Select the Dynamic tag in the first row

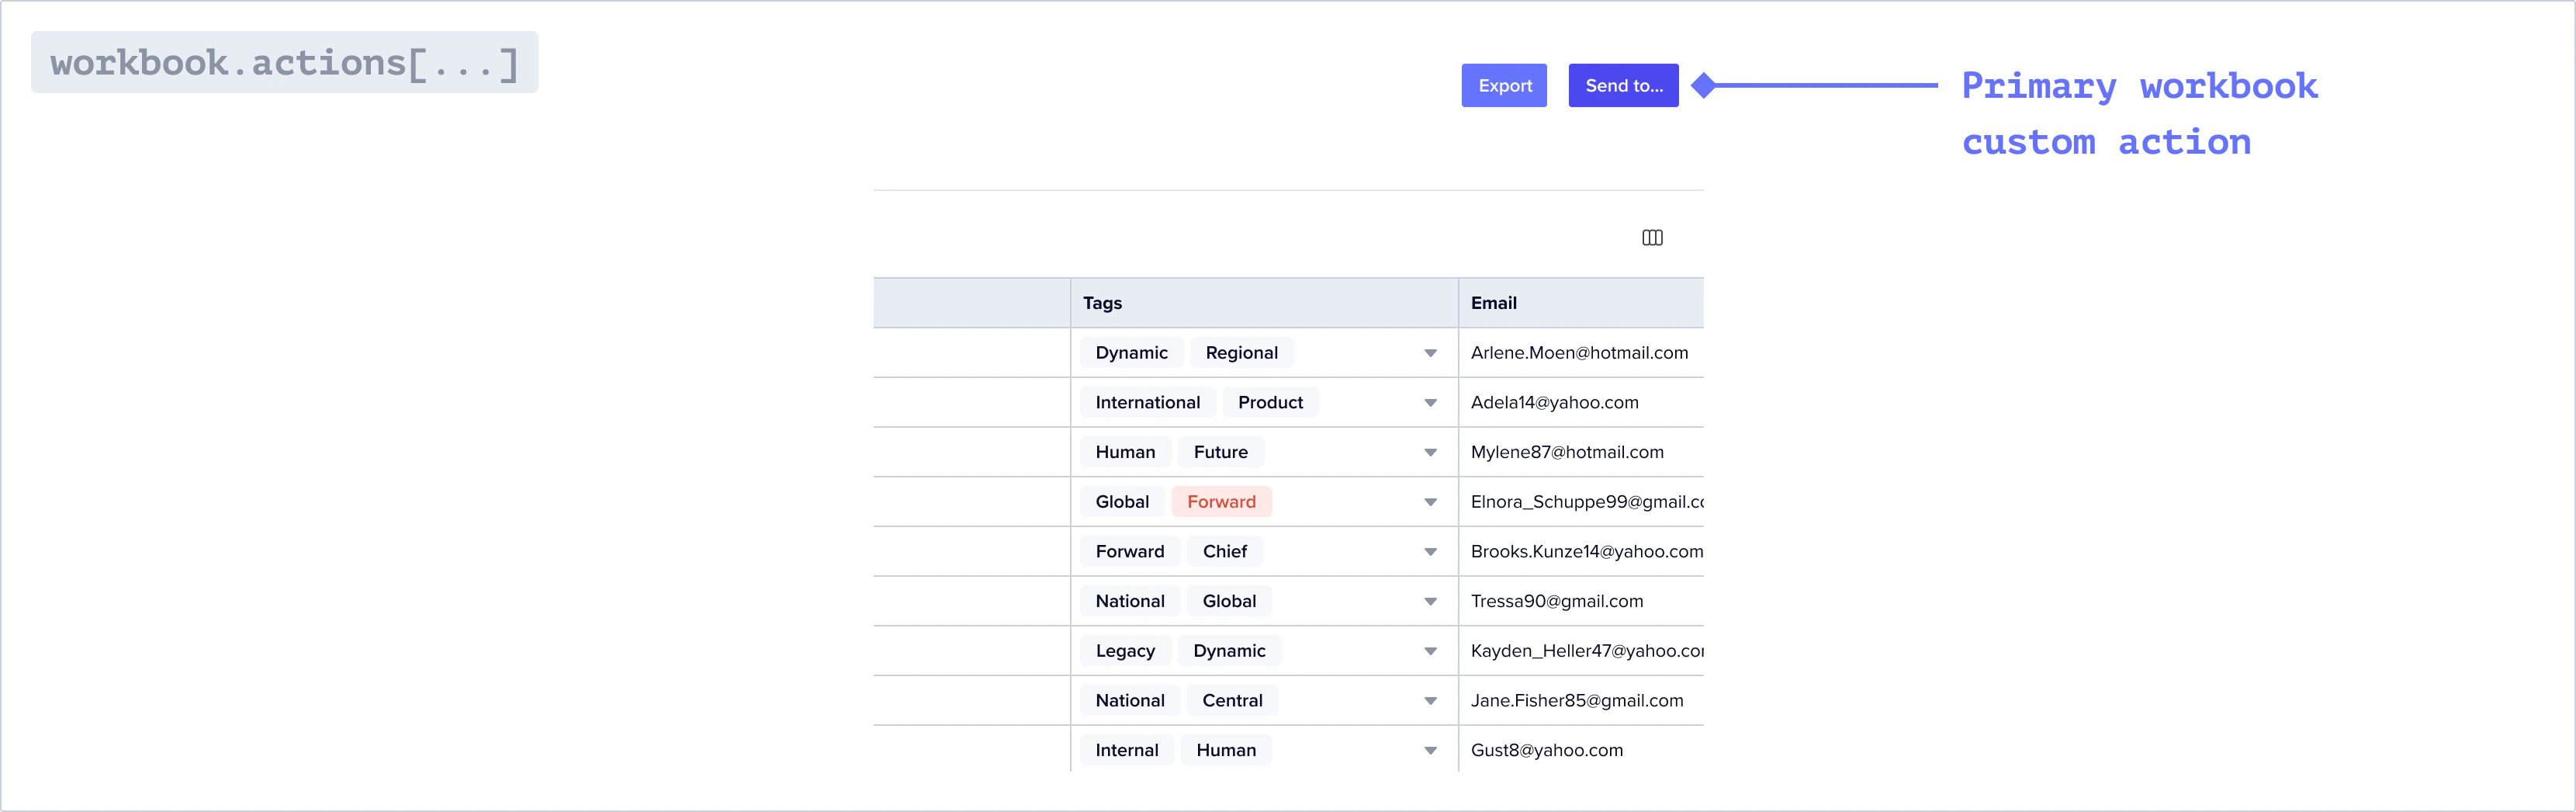(x=1131, y=352)
